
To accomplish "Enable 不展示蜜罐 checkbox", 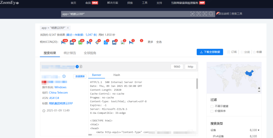I will pyautogui.click(x=212, y=106).
